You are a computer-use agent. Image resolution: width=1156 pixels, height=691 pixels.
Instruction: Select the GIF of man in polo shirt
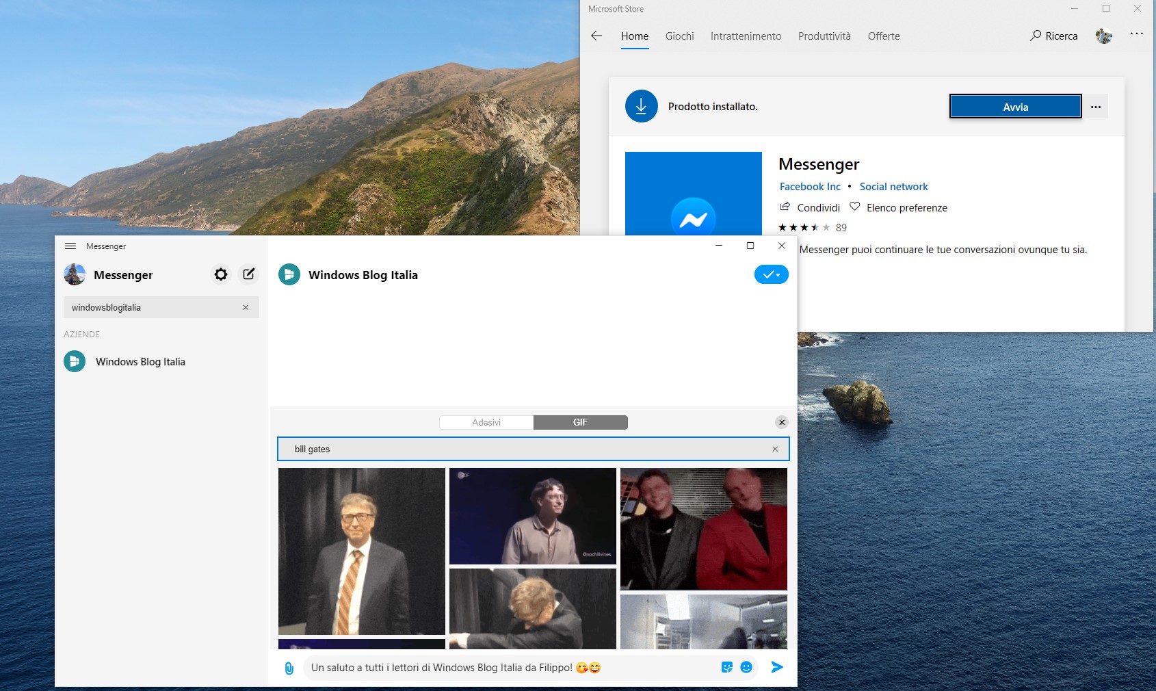click(x=533, y=516)
